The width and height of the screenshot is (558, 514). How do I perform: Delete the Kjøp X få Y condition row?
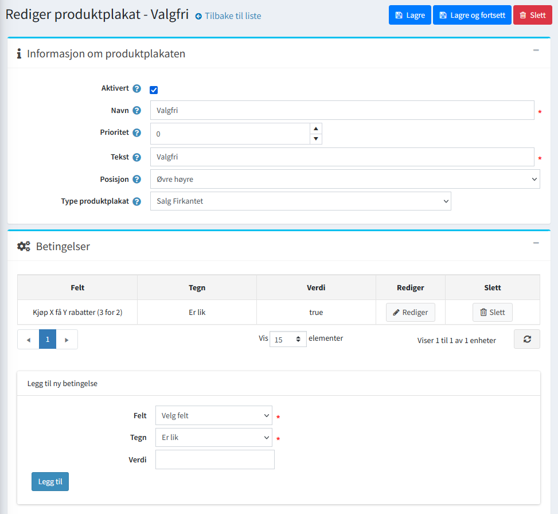pos(492,313)
